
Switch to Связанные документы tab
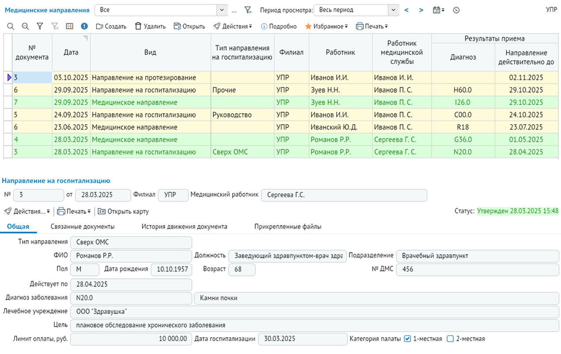[x=83, y=226]
